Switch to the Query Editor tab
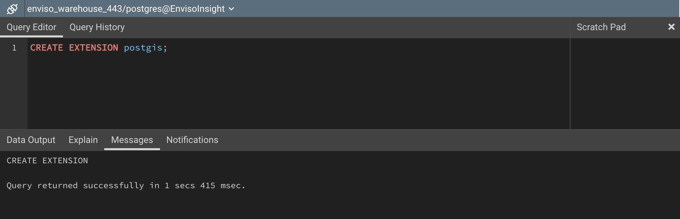Viewport: 680px width, 219px height. point(31,27)
